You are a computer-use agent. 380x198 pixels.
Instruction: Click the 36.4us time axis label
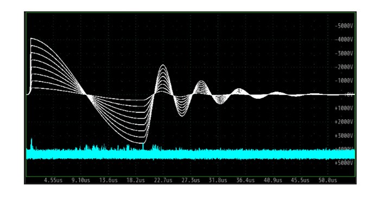[x=245, y=180]
